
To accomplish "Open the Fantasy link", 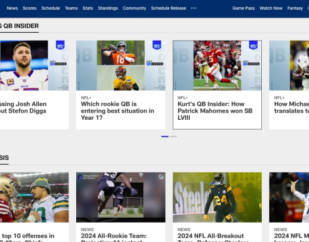I will (295, 8).
